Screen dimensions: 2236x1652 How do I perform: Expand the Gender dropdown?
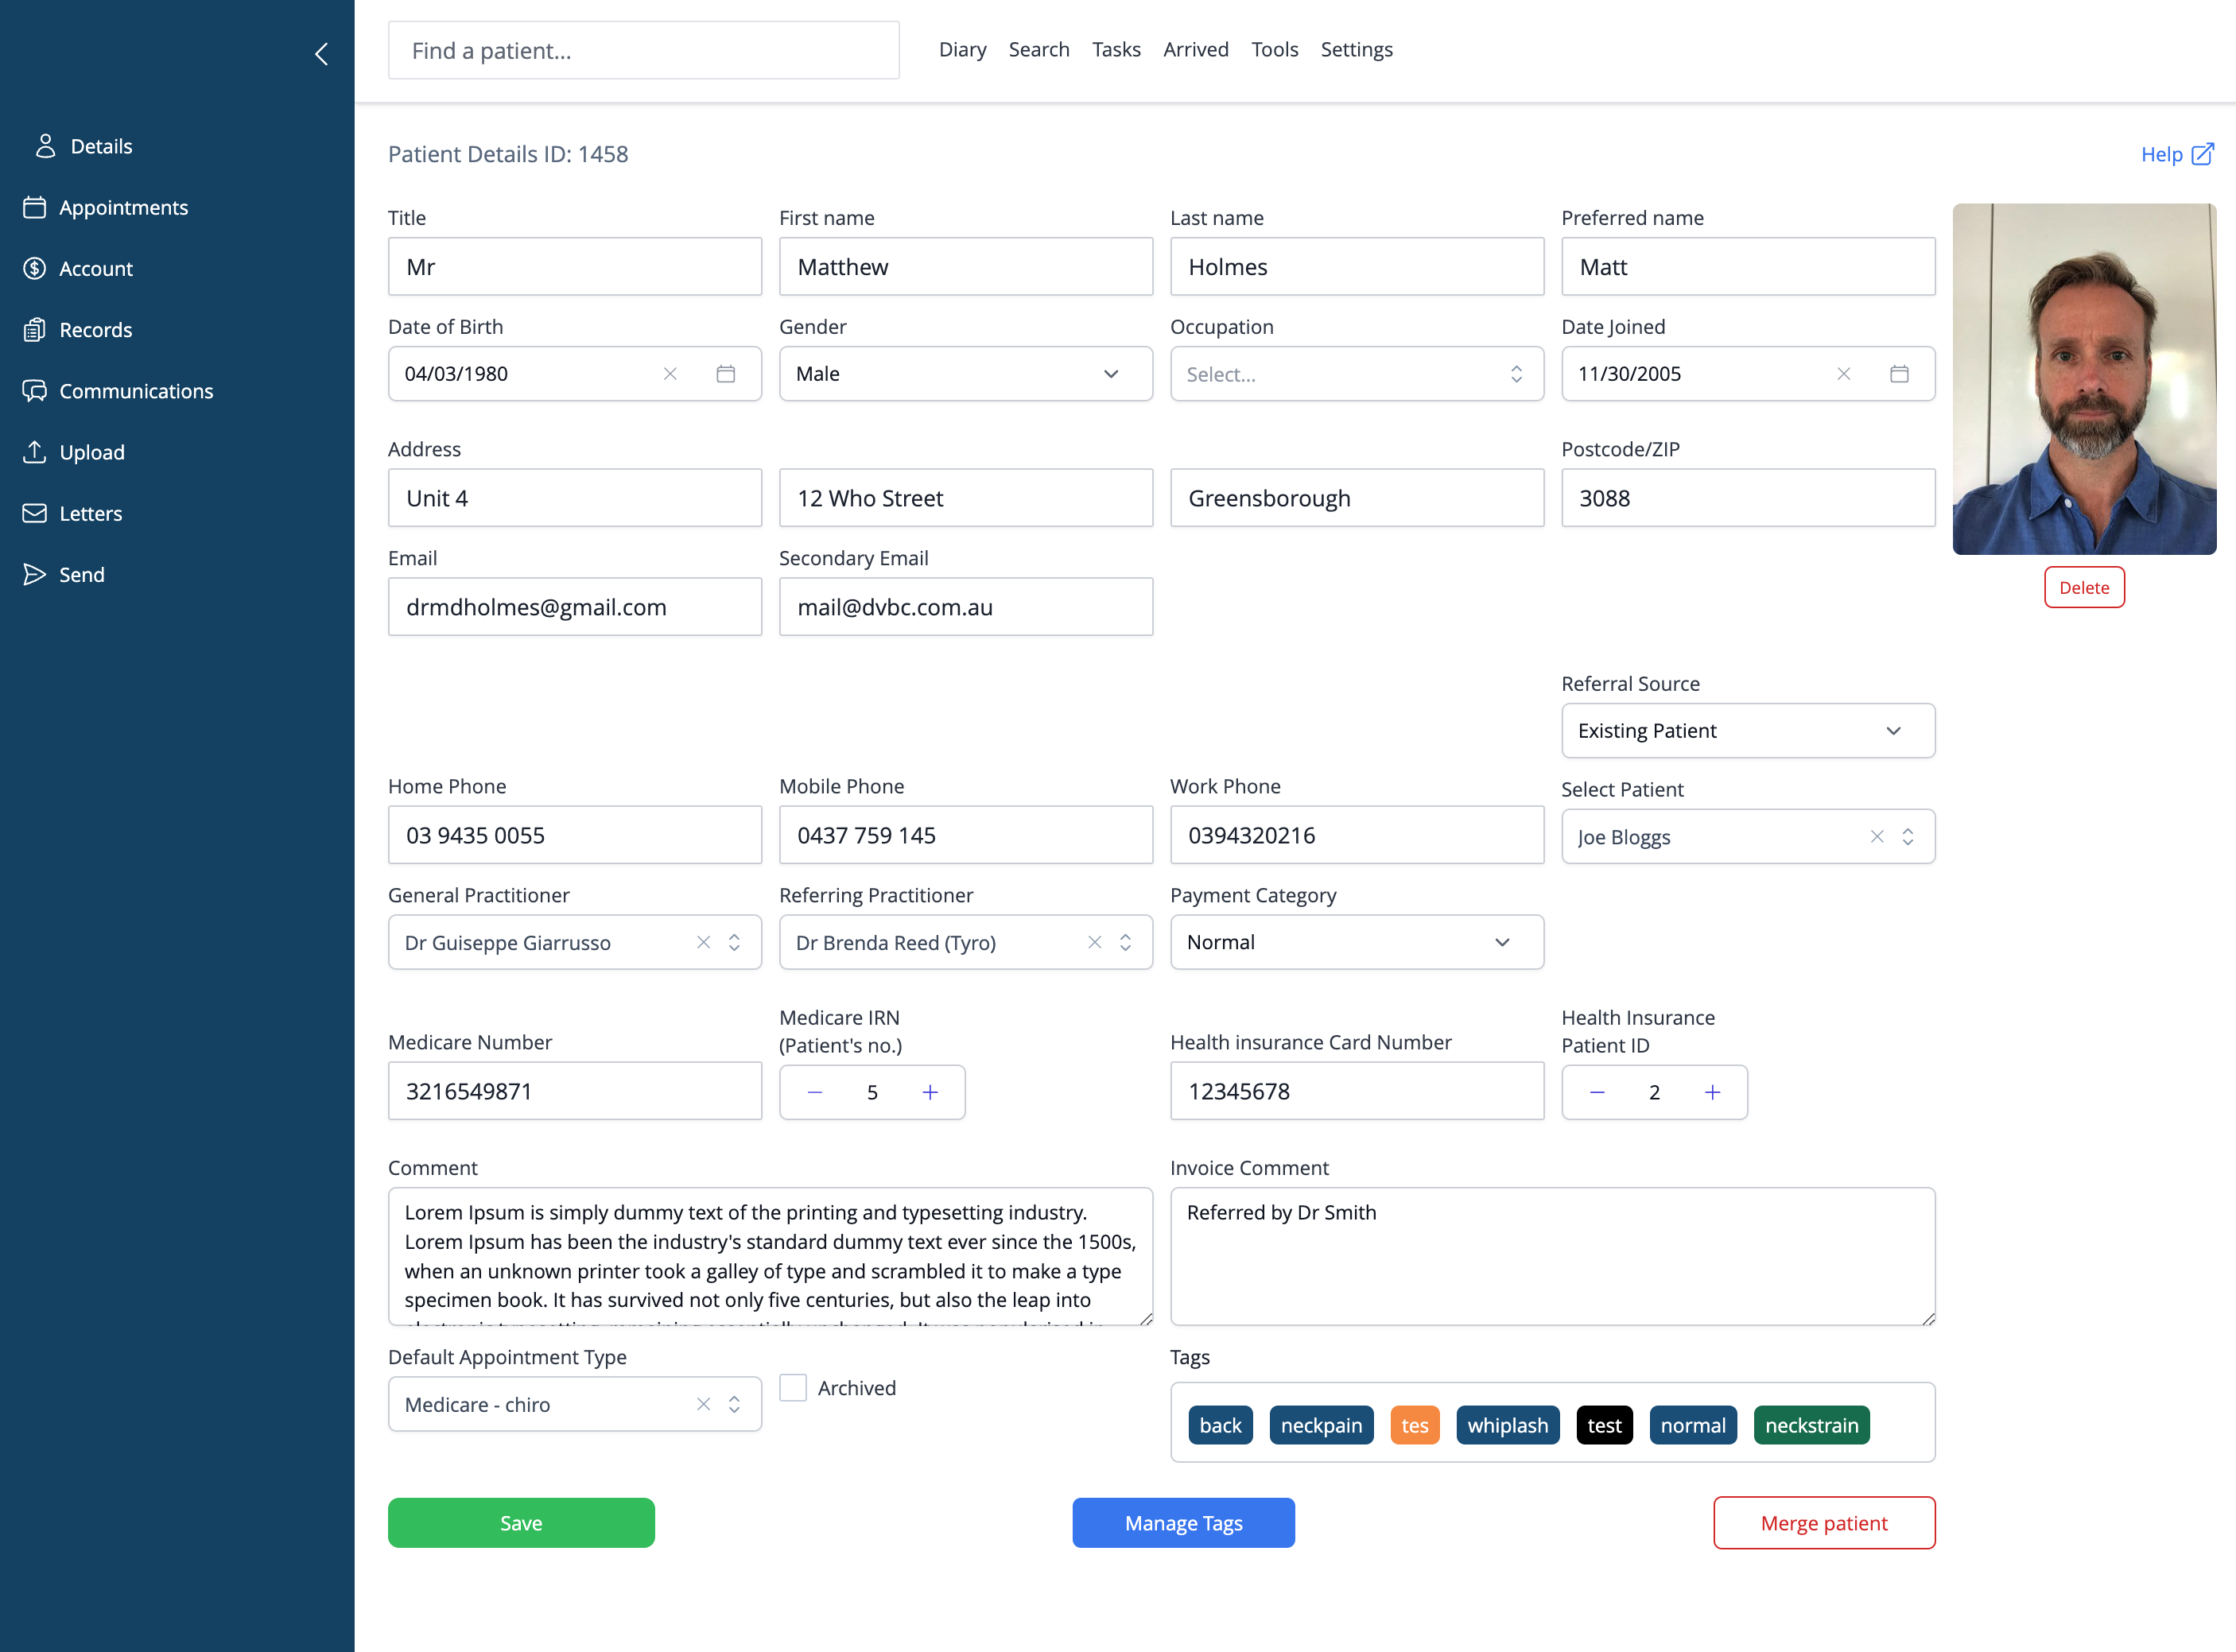[965, 374]
